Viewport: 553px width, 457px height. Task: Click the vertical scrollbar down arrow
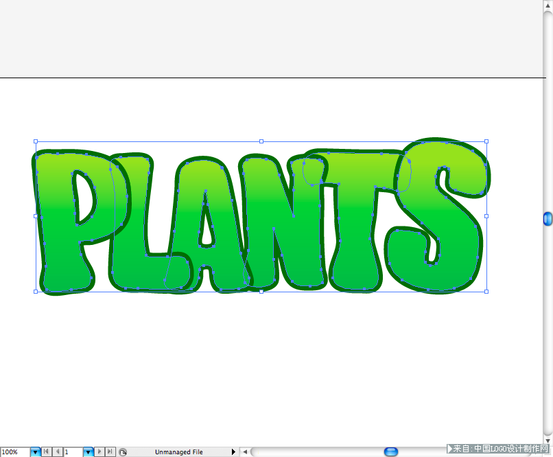tap(548, 441)
